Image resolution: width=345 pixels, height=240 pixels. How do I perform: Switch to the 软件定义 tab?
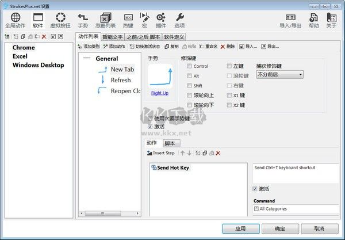174,37
